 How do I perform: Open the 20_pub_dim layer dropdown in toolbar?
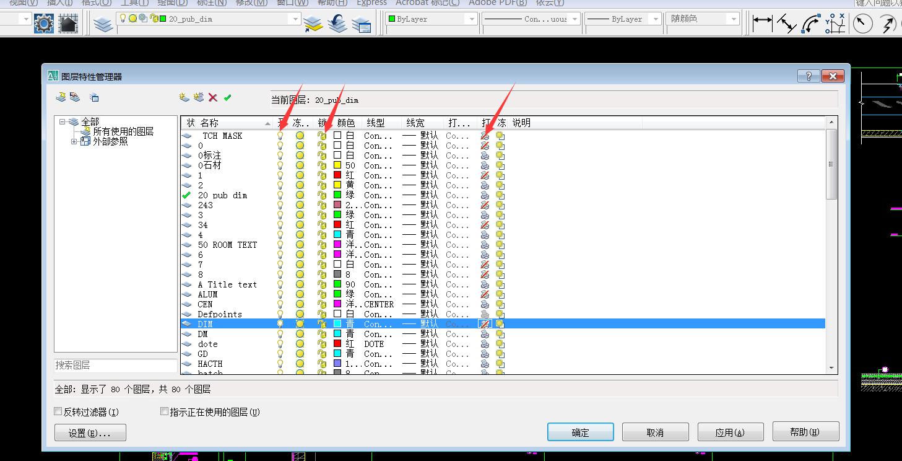[295, 19]
